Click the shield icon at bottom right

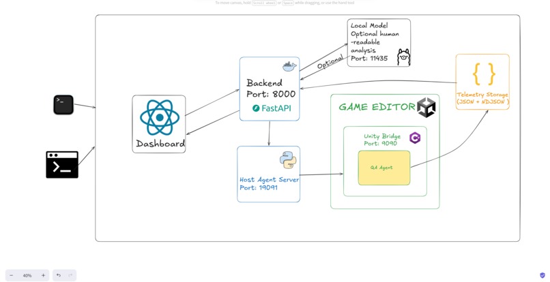(x=542, y=275)
